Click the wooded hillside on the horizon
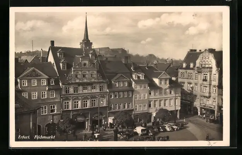242x155 pixels. coord(151,58)
